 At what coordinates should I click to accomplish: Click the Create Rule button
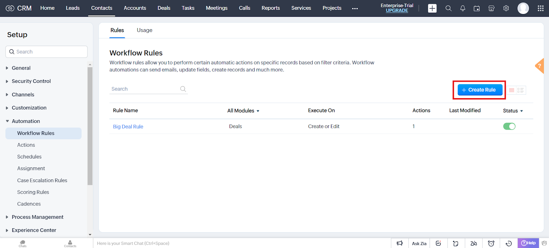pos(480,90)
